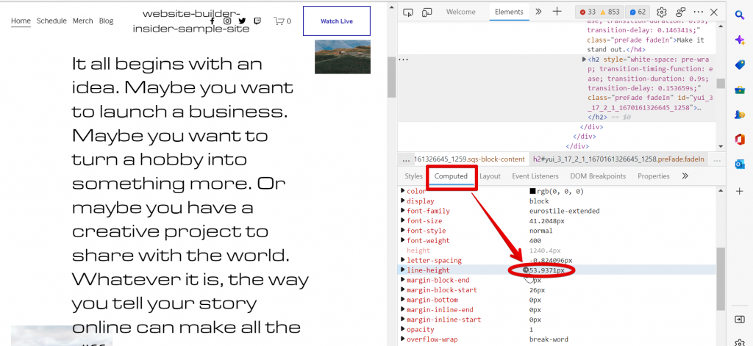The width and height of the screenshot is (753, 346).
Task: Expand the line-height computed property
Action: click(x=402, y=270)
